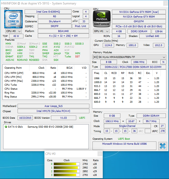Click the Core 1 clock bar

pos(67,168)
